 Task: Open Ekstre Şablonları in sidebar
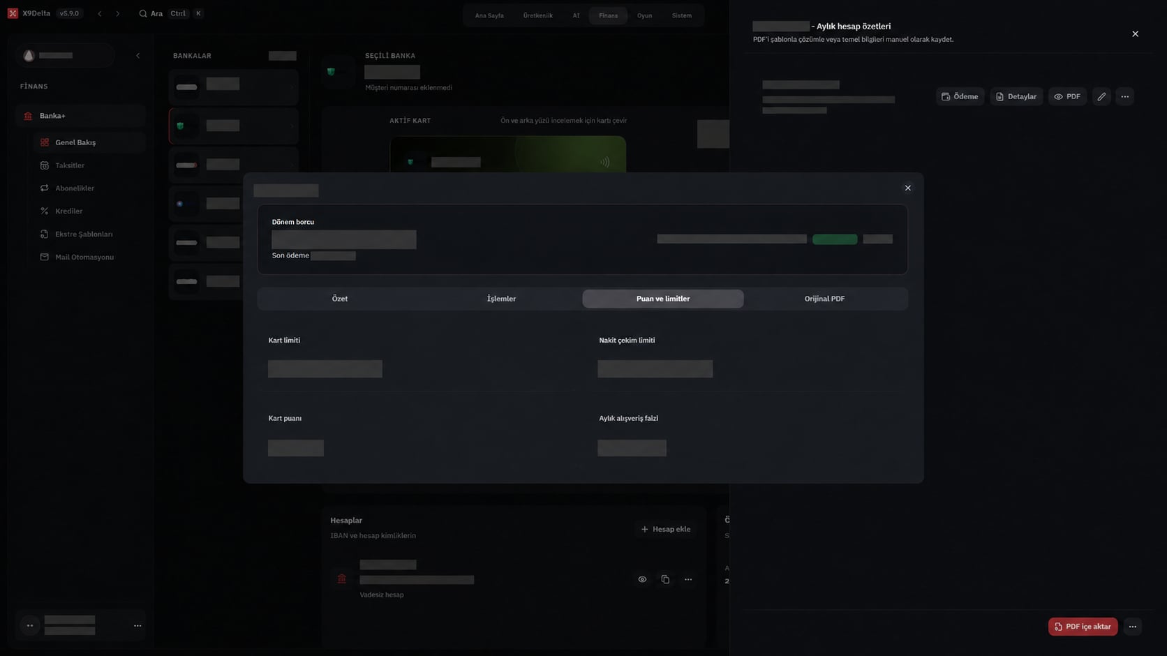click(89, 234)
